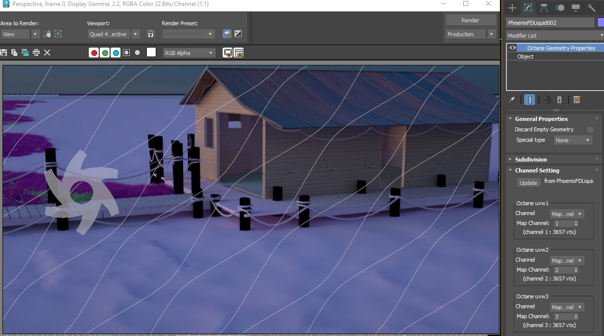The width and height of the screenshot is (604, 336).
Task: Click the Print Image icon
Action: click(x=36, y=53)
